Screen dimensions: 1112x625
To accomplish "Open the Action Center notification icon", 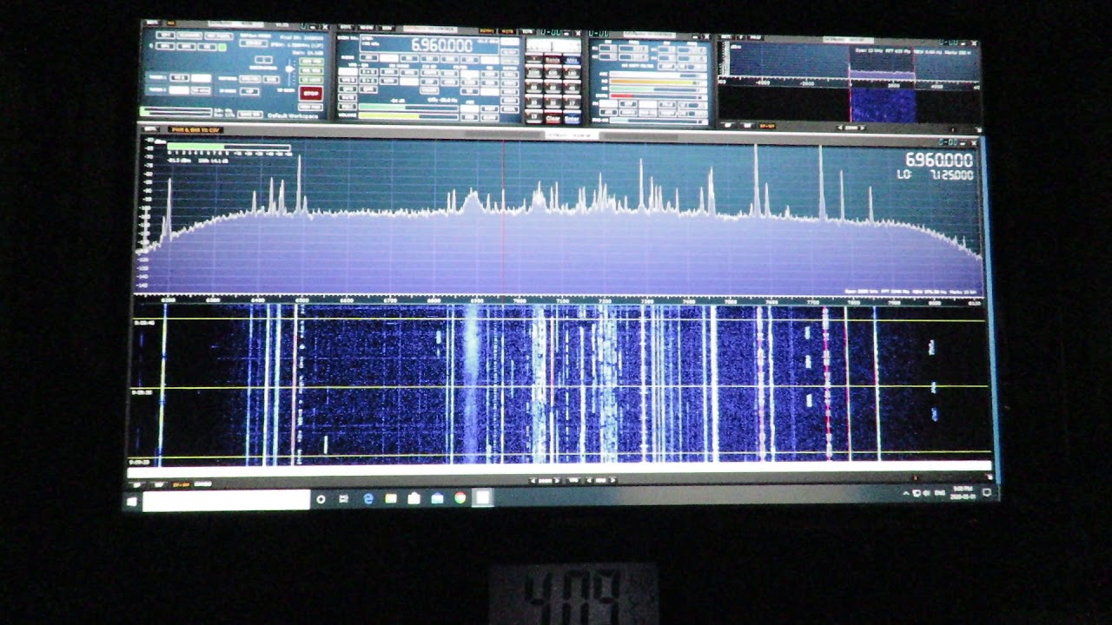I will pos(987,492).
